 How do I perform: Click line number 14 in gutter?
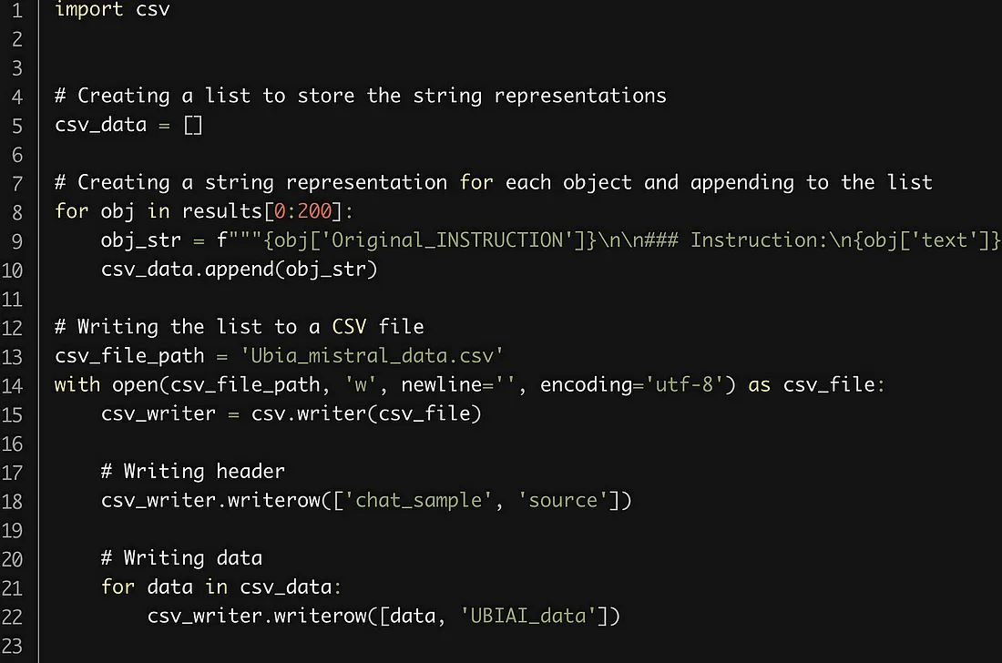click(x=12, y=386)
